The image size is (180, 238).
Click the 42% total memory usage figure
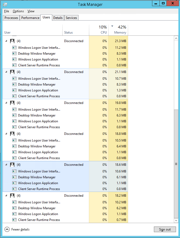coord(122,27)
